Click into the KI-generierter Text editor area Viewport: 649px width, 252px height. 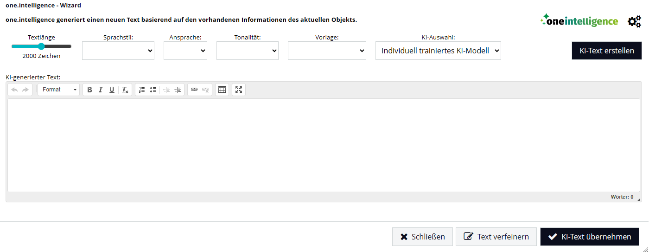pyautogui.click(x=324, y=145)
